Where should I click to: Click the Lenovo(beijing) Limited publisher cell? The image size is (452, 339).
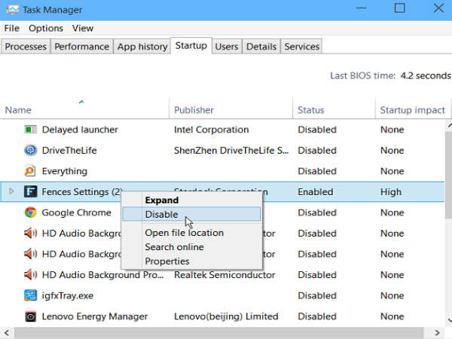[226, 316]
